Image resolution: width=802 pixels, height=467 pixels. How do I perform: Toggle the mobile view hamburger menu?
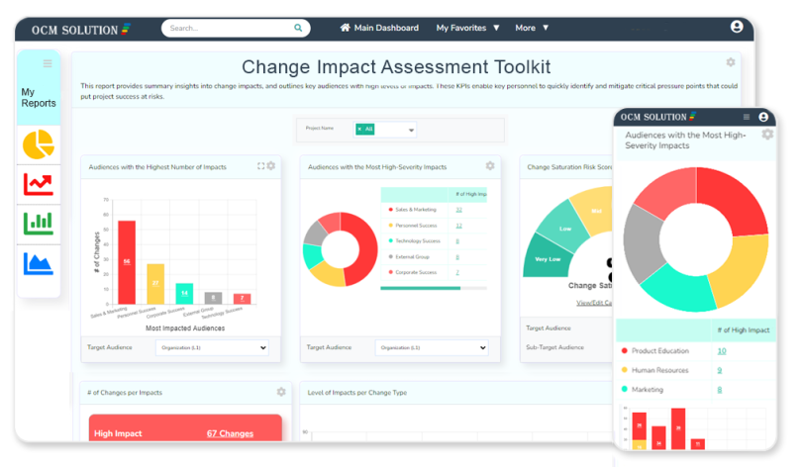(x=746, y=117)
